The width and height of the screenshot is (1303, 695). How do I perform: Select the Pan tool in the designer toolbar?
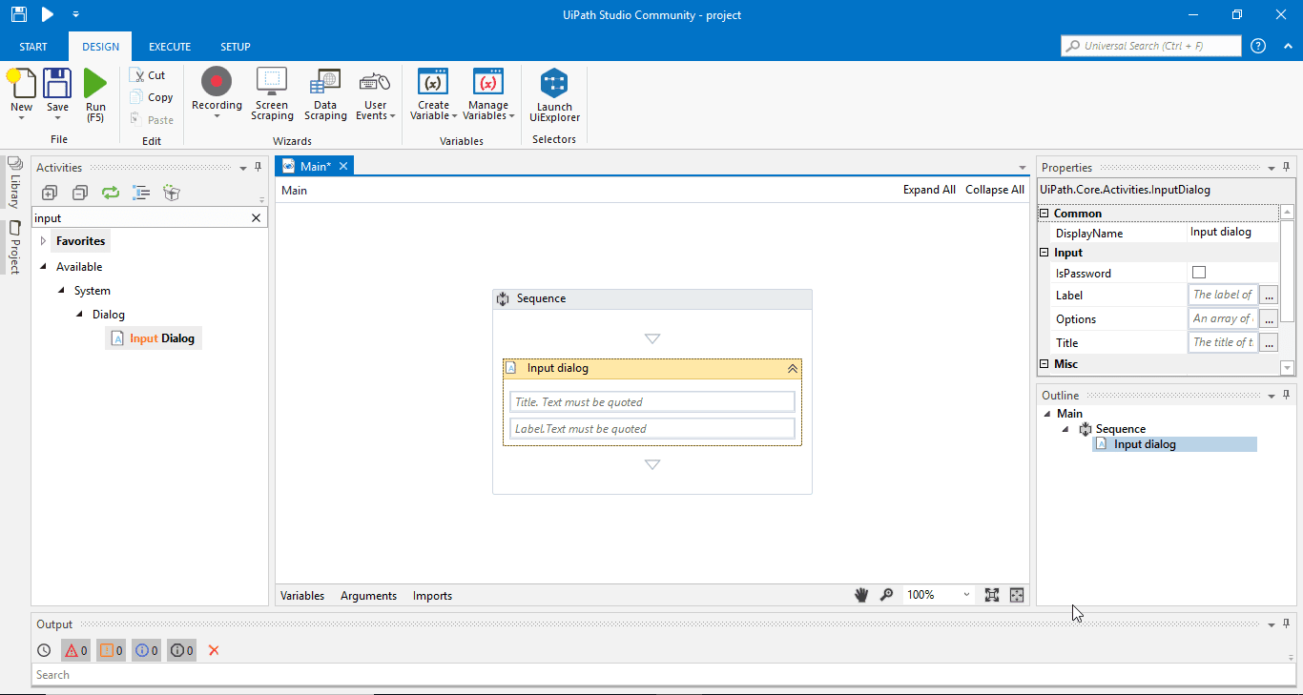(x=861, y=595)
